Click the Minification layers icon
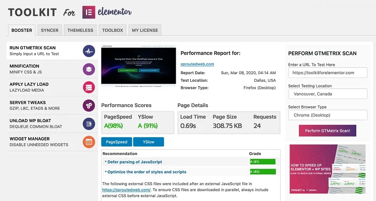The width and height of the screenshot is (376, 201). click(x=89, y=69)
